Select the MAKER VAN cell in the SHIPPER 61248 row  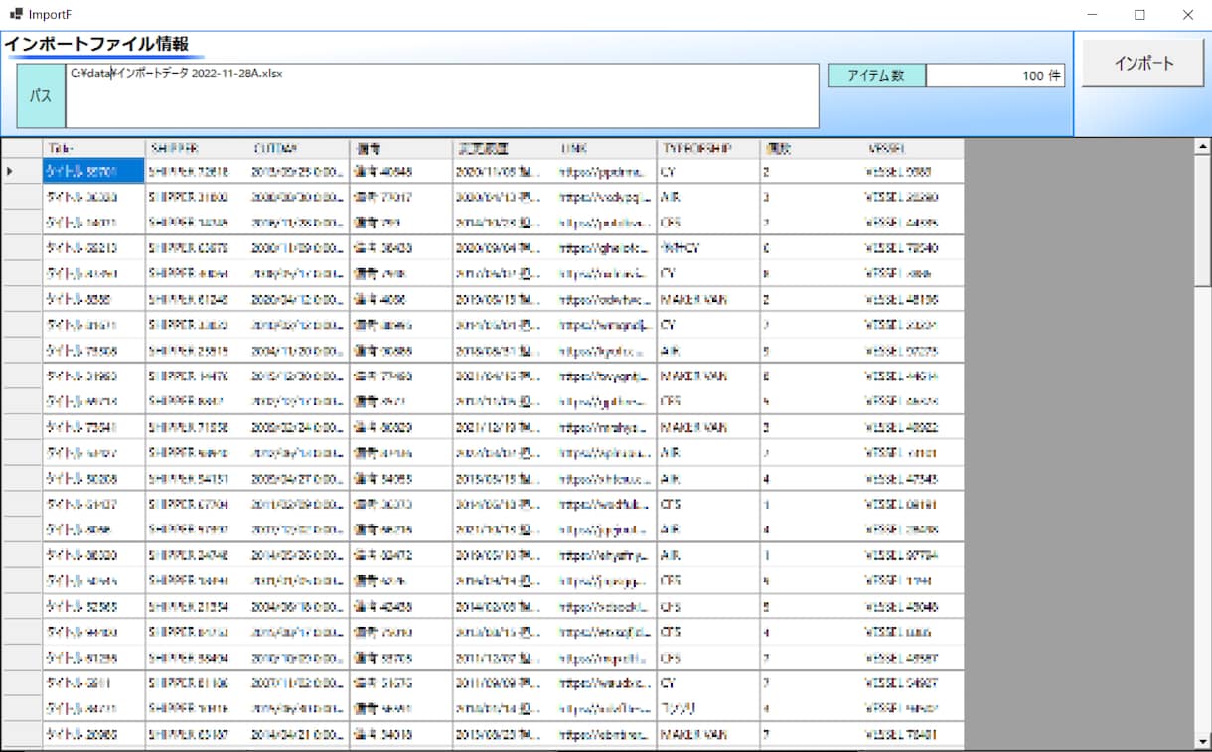click(x=707, y=299)
